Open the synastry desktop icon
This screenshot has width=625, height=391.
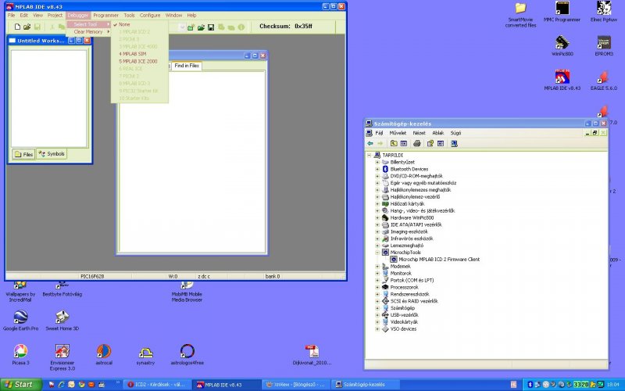[145, 354]
